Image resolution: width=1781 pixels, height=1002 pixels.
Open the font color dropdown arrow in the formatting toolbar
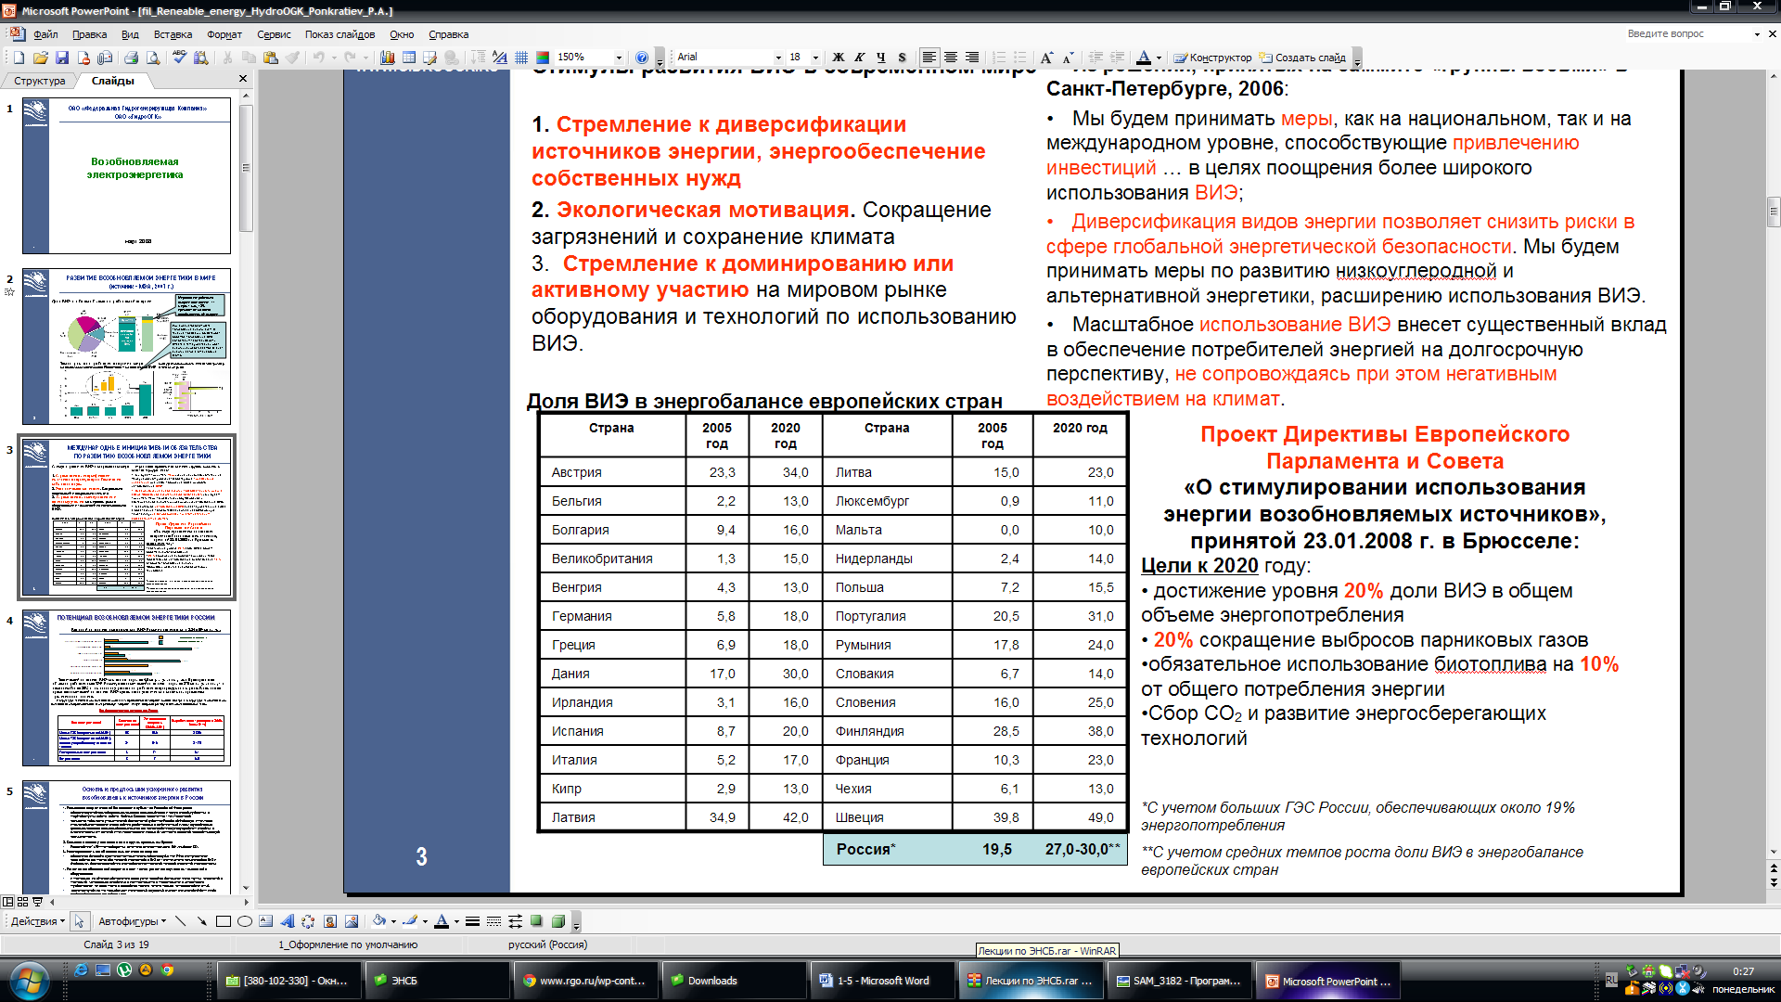click(x=1159, y=58)
